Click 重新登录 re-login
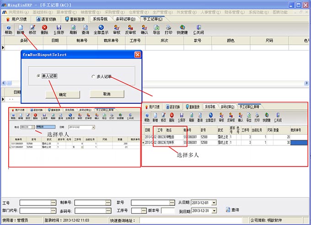 [75, 19]
